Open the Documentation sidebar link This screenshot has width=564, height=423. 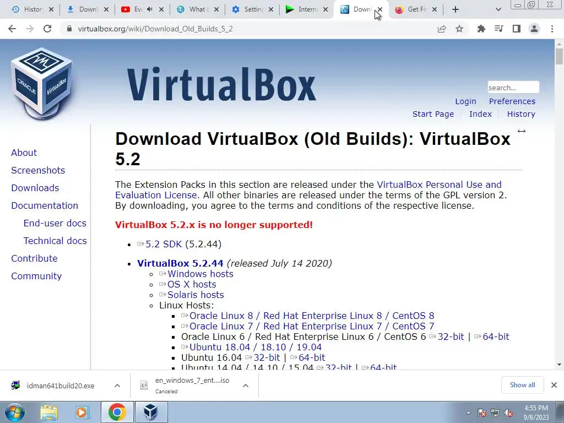pyautogui.click(x=45, y=205)
